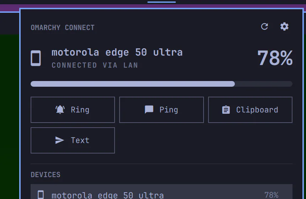Screen dimensions: 306x199
Task: Click the Connected via LAN status text
Action: (95, 65)
